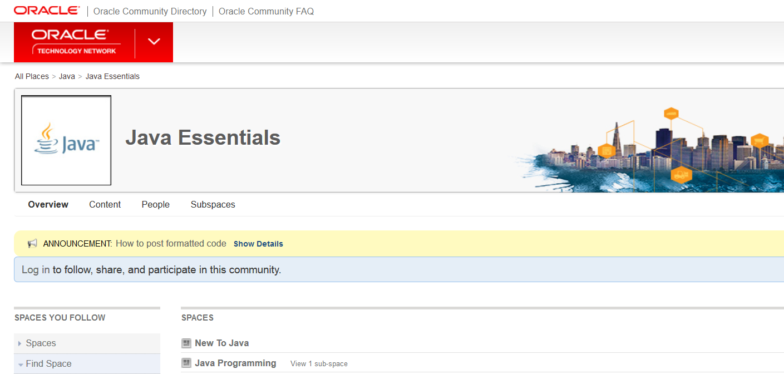This screenshot has height=374, width=784.
Task: Click the Oracle Technology Network logo
Action: point(75,42)
